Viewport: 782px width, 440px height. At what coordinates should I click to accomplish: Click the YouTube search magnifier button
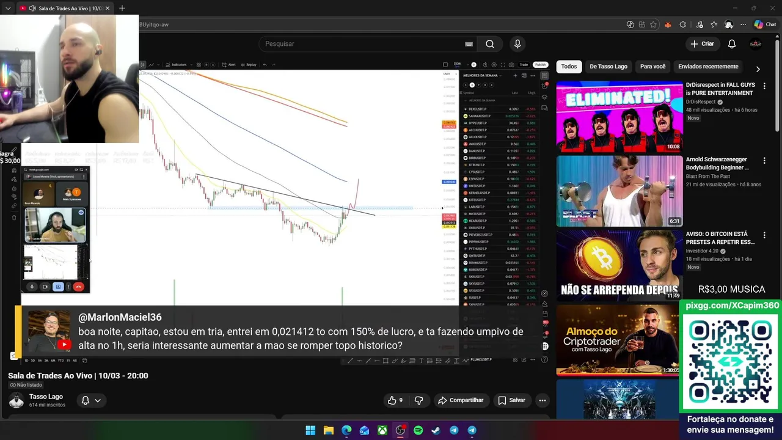click(x=490, y=44)
